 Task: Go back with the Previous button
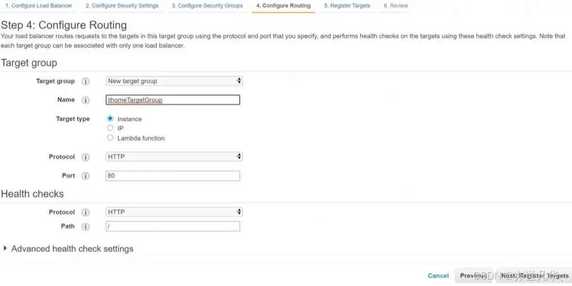coord(473,276)
